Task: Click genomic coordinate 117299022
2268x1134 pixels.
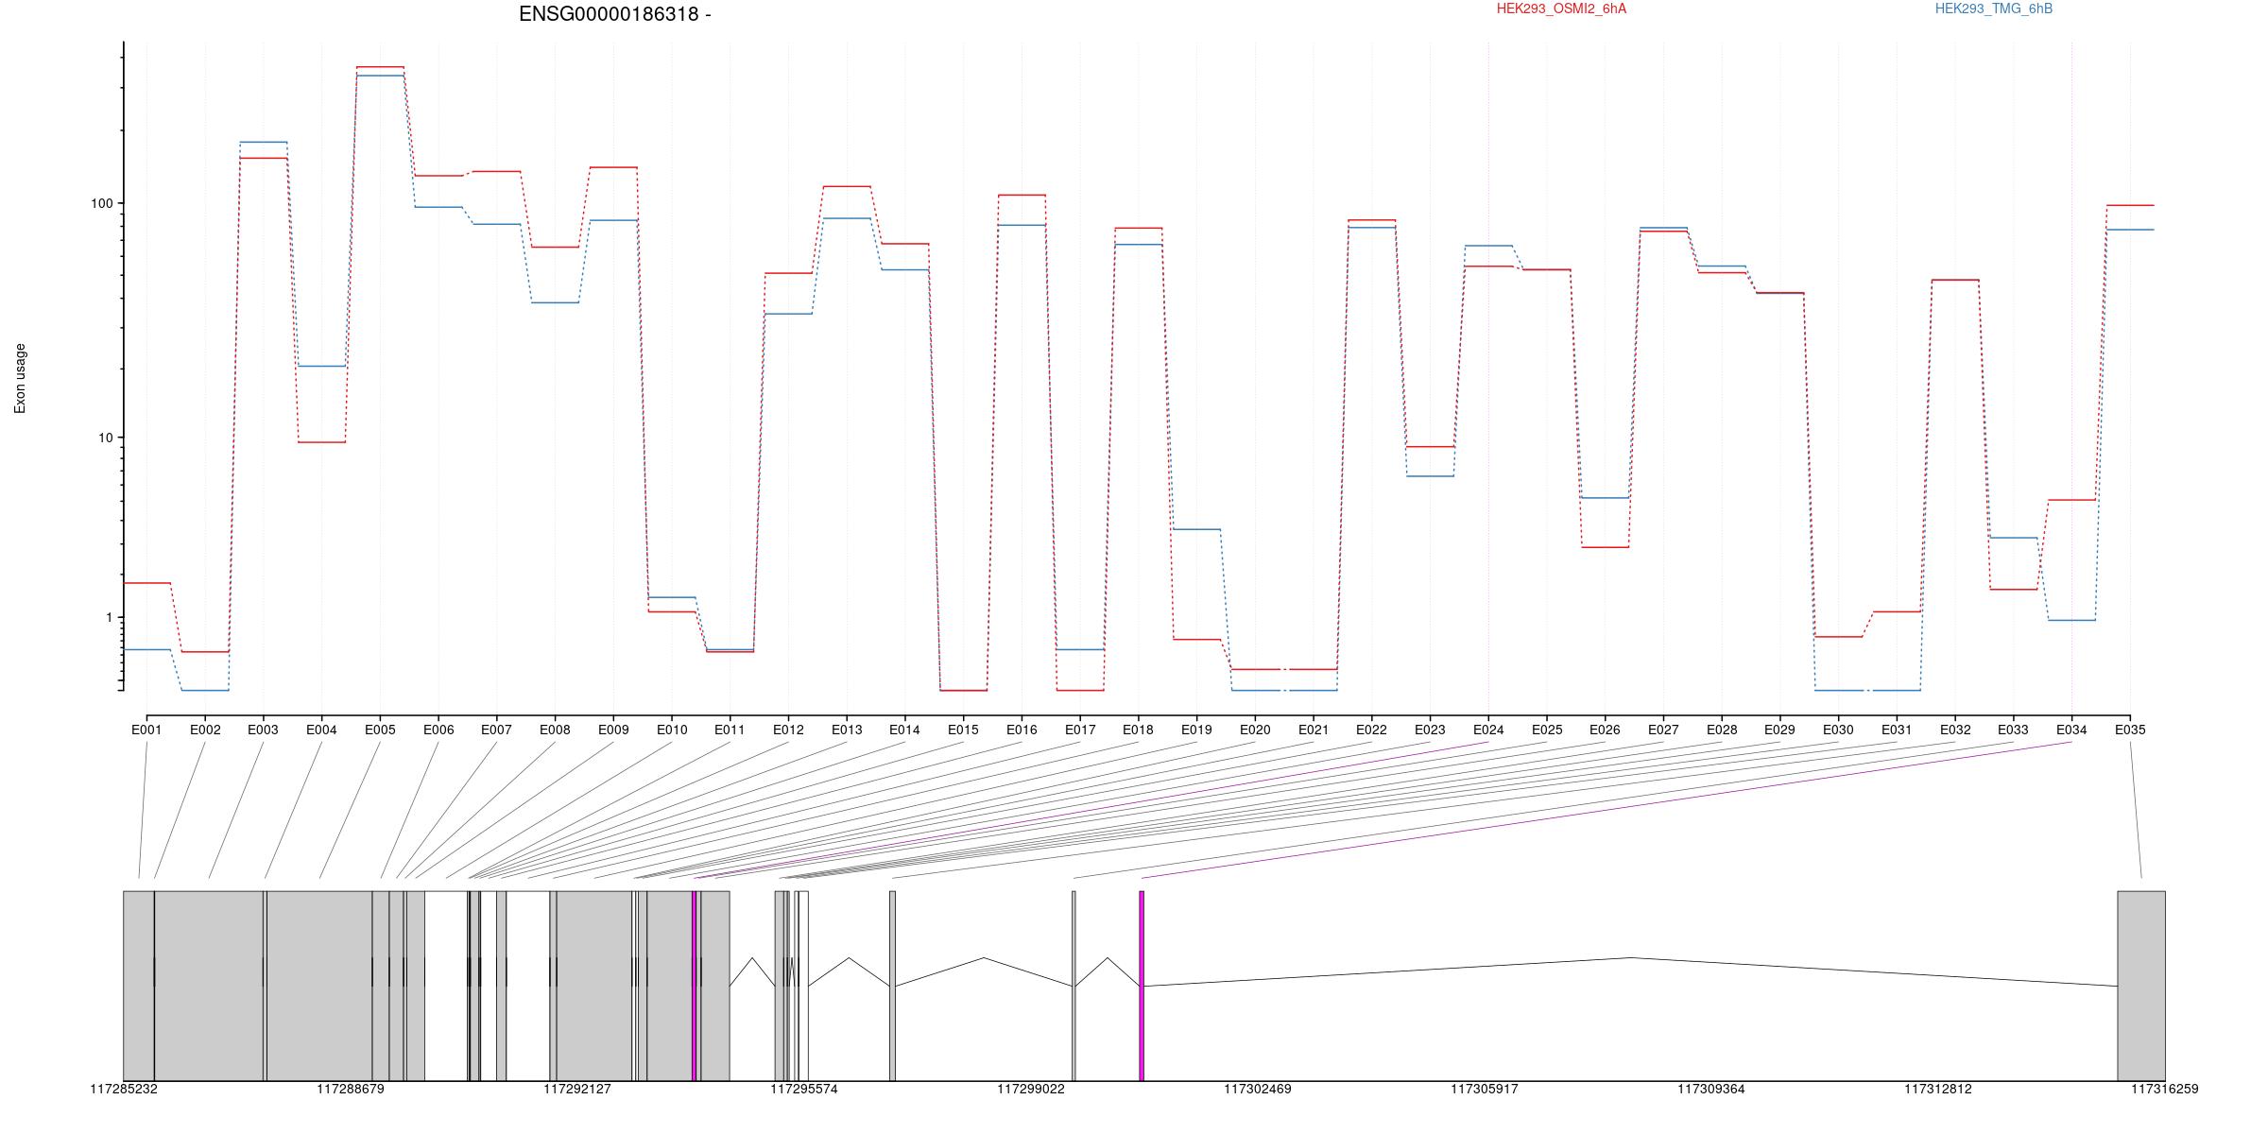Action: point(1031,1089)
